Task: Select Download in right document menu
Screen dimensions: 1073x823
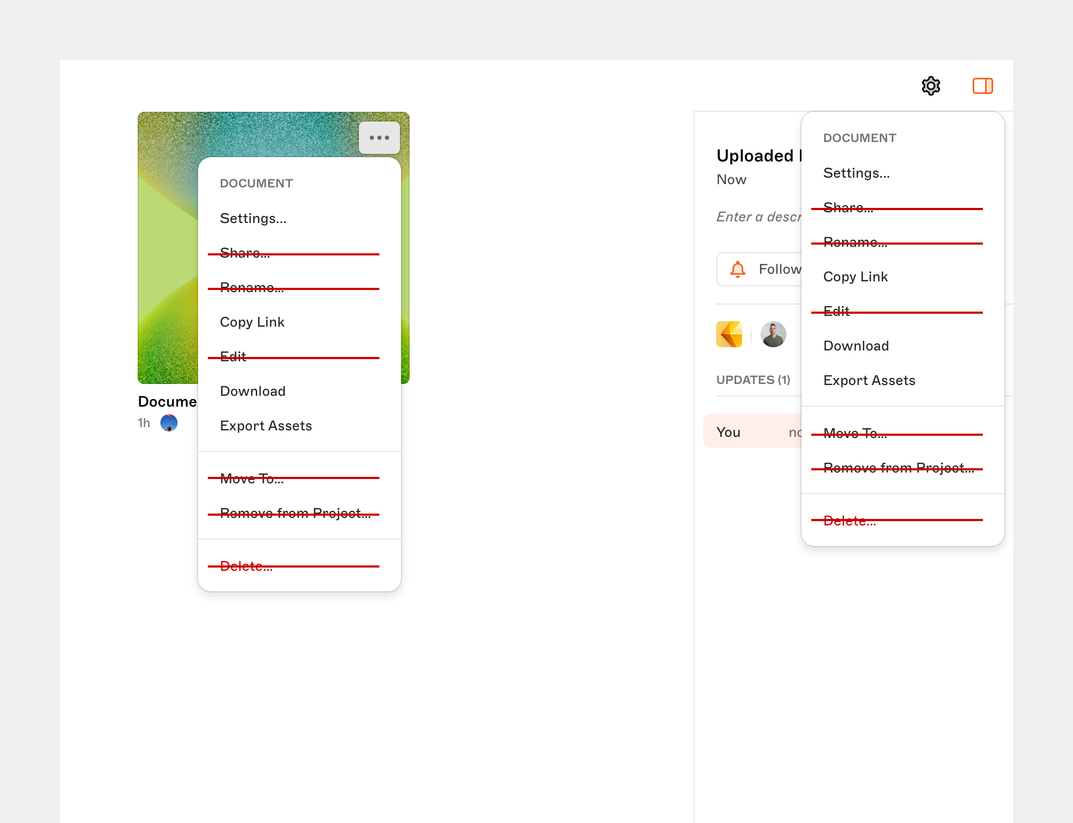Action: [856, 346]
